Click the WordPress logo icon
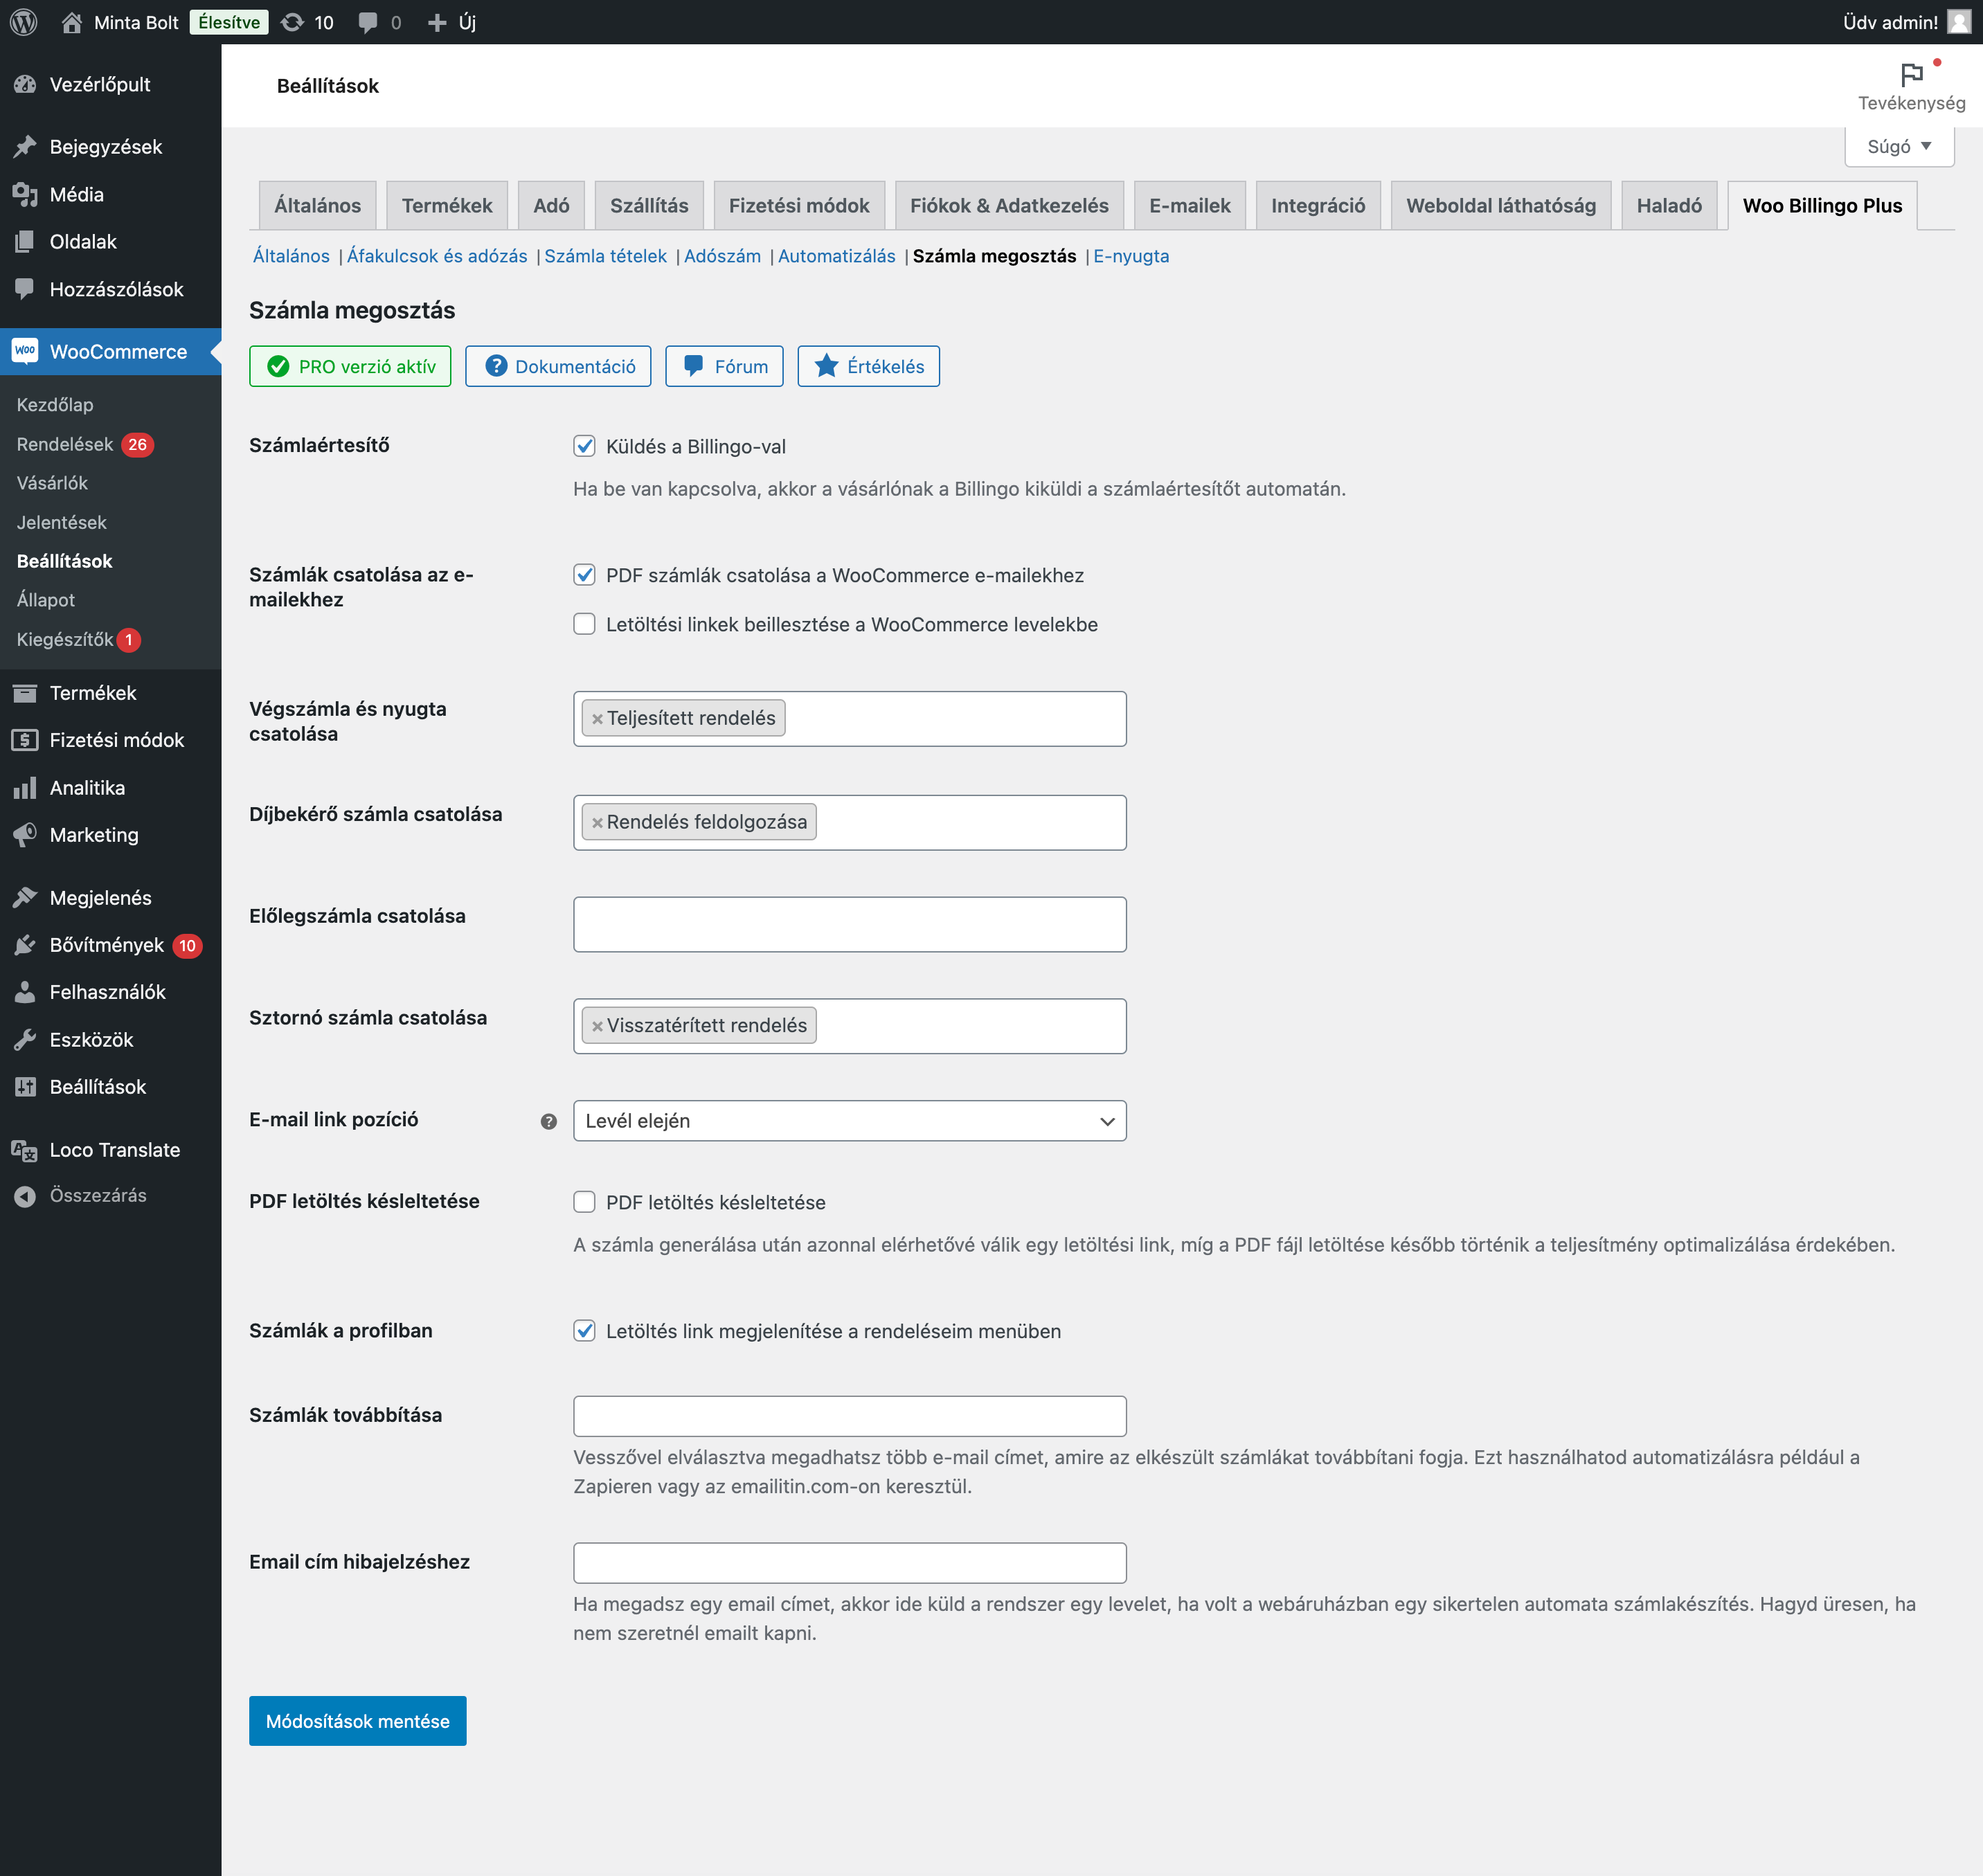The width and height of the screenshot is (1983, 1876). [x=23, y=22]
